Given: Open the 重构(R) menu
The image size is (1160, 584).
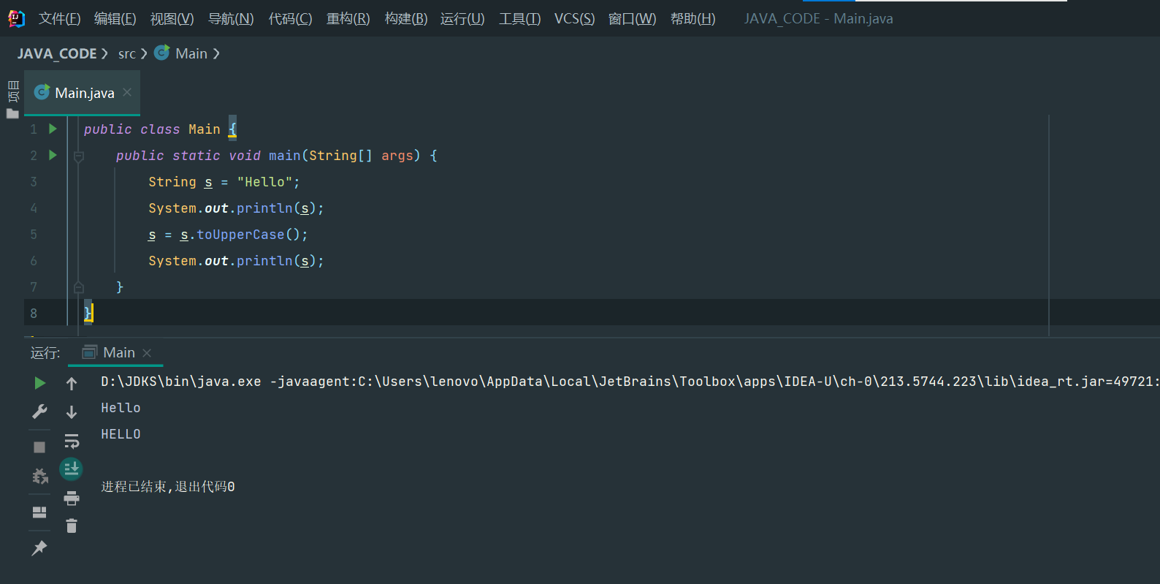Looking at the screenshot, I should (348, 19).
